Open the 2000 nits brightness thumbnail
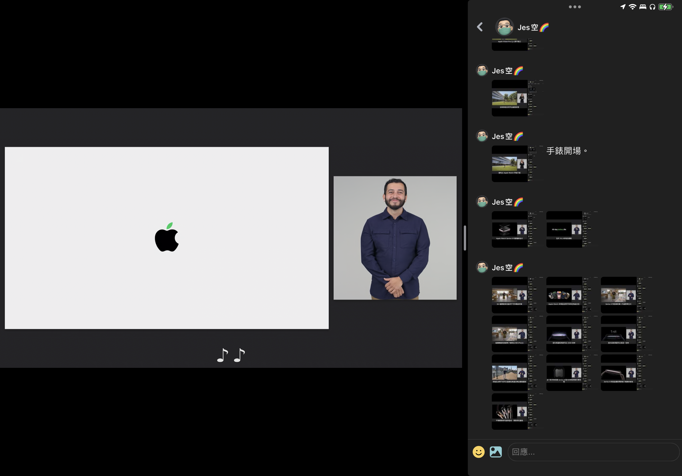The image size is (682, 476). [572, 334]
